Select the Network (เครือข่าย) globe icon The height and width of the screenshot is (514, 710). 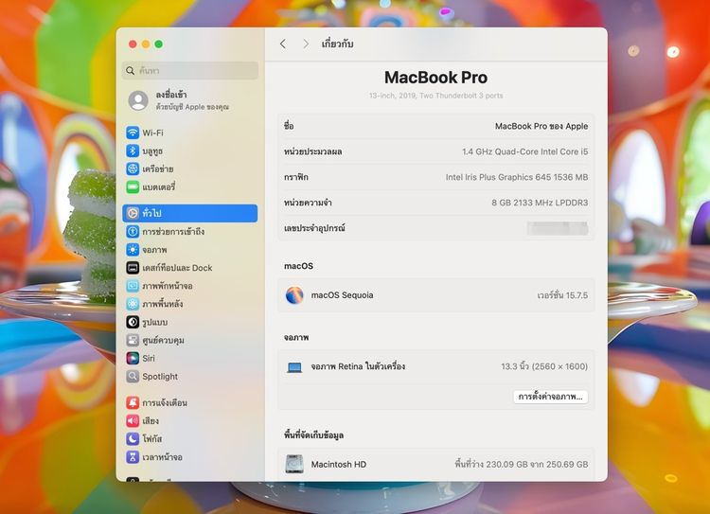(133, 168)
